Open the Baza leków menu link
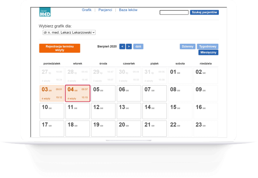This screenshot has height=178, width=258. pos(128,10)
